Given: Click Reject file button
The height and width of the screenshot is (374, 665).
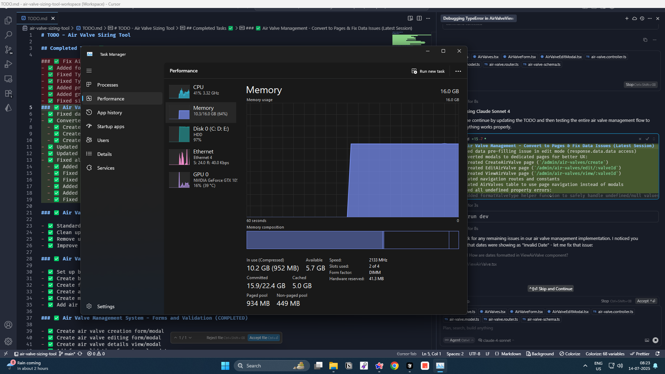Looking at the screenshot, I should (225, 338).
